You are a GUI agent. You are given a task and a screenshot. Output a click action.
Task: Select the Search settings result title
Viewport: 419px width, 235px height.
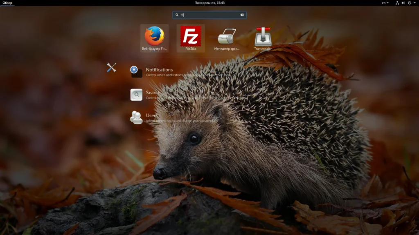(153, 93)
